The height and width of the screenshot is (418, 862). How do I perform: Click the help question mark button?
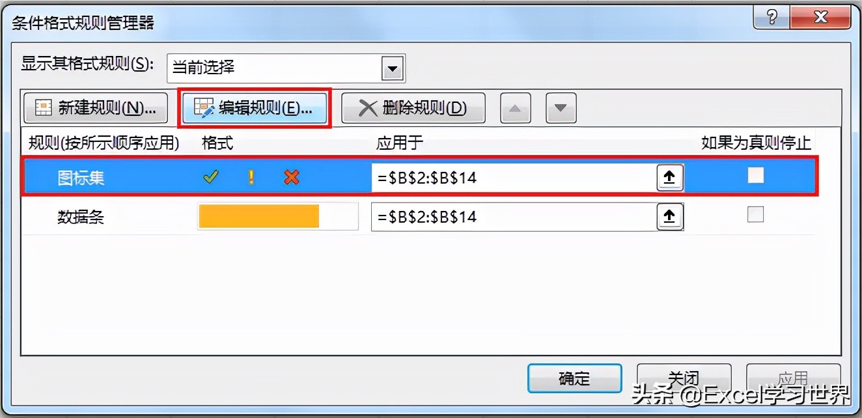[773, 18]
